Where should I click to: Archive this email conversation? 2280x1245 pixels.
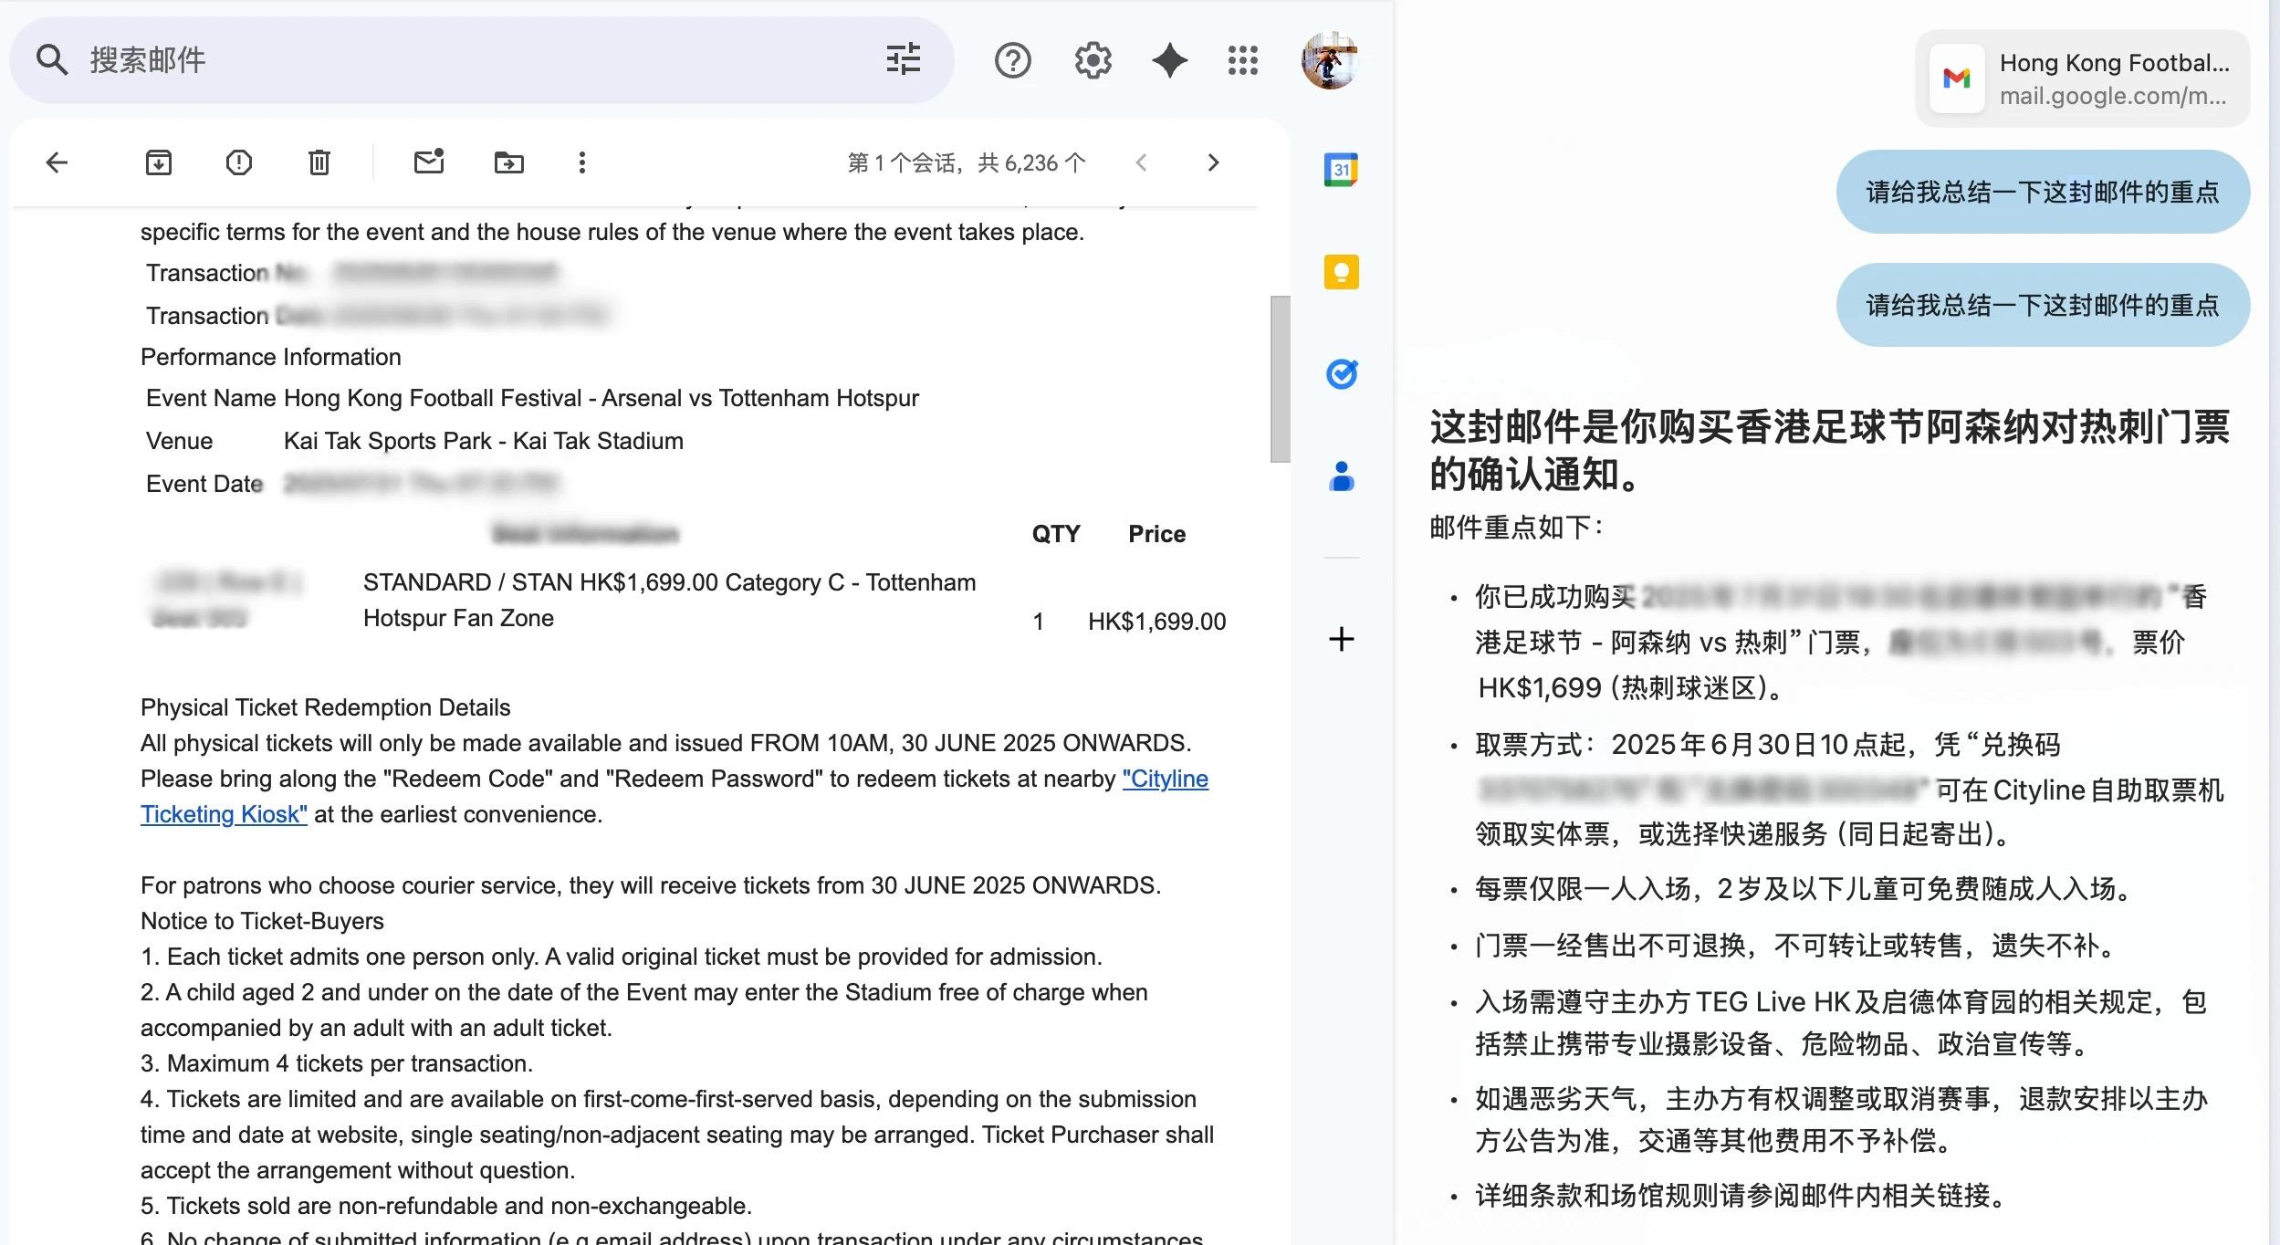point(159,162)
